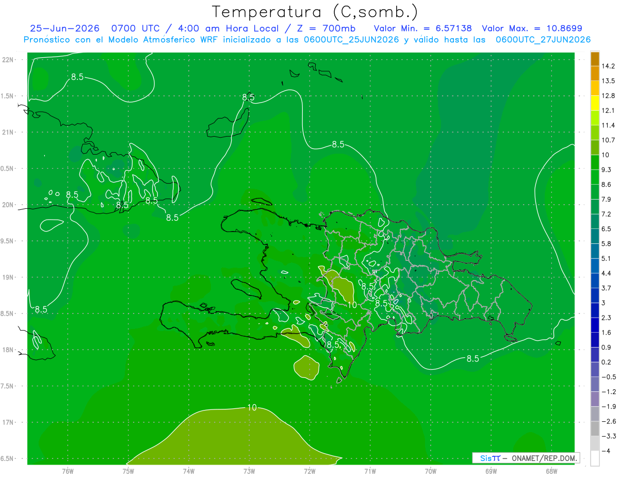The image size is (619, 478).
Task: Click the "ONAMET/REP.DOM." credit label
Action: [x=544, y=458]
